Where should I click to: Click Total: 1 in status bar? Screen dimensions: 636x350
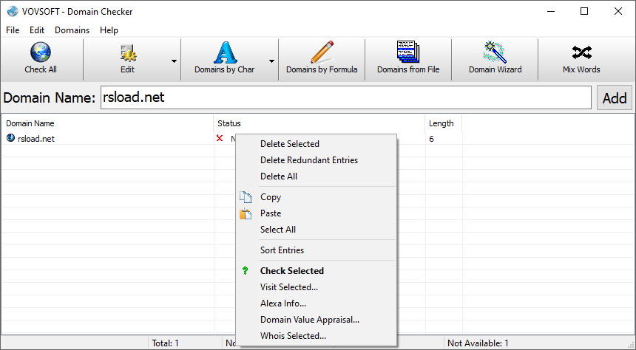click(165, 343)
